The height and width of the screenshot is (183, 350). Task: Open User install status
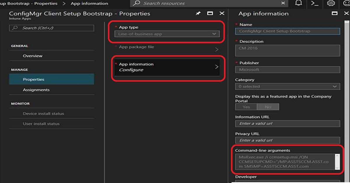(52, 124)
